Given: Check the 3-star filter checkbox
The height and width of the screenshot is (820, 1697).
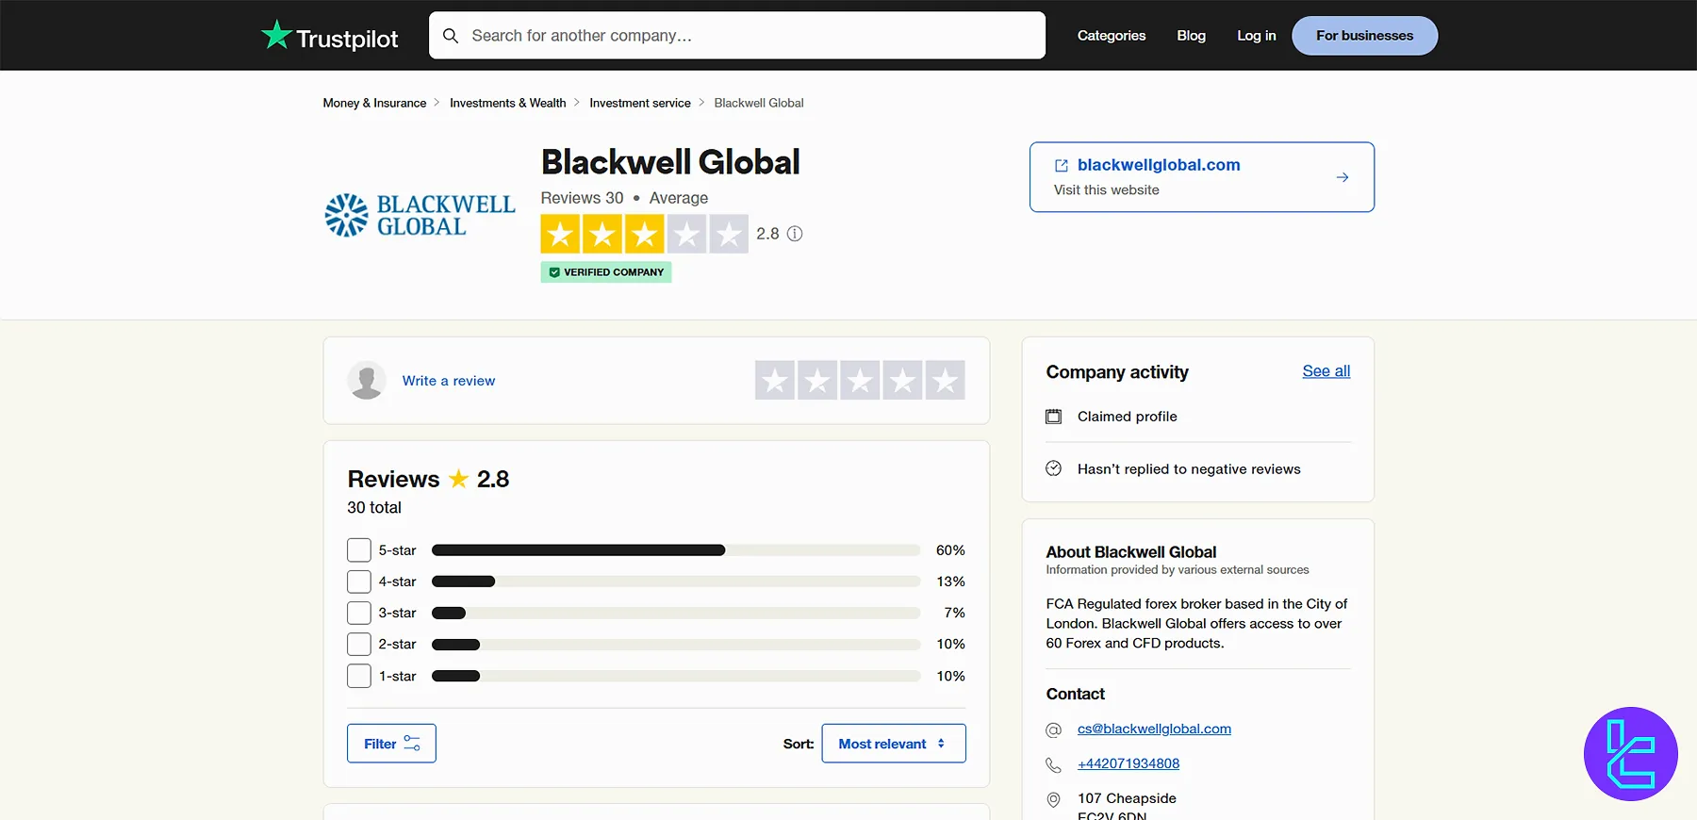Looking at the screenshot, I should (x=359, y=613).
